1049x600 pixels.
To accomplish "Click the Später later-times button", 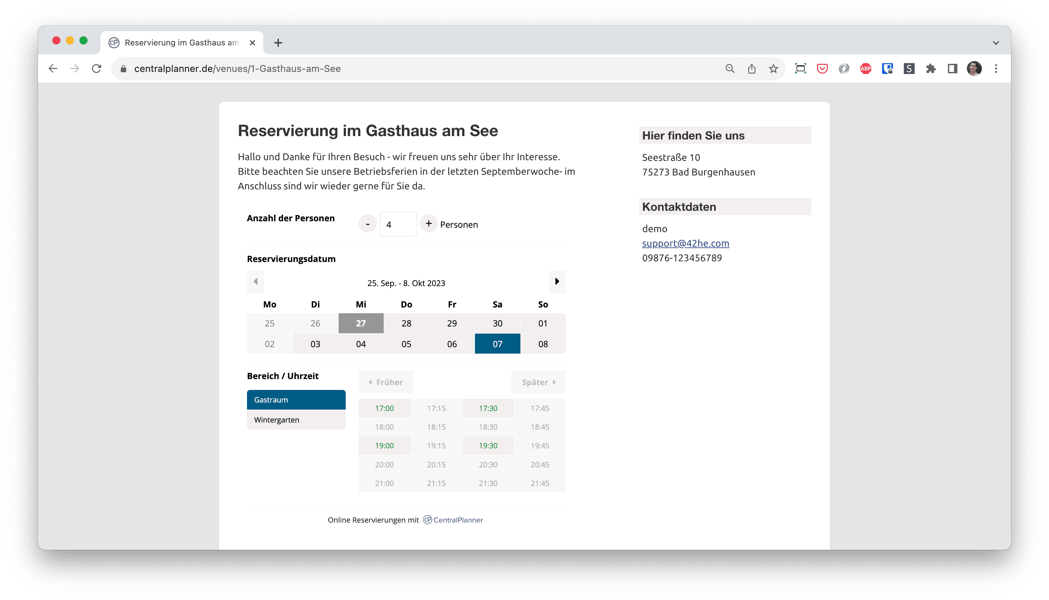I will pos(538,382).
